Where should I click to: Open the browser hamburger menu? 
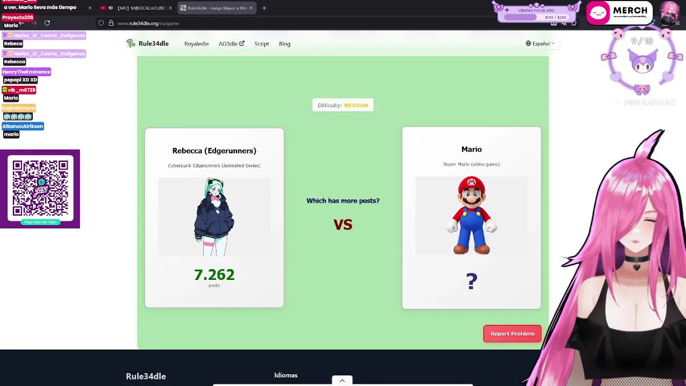676,23
